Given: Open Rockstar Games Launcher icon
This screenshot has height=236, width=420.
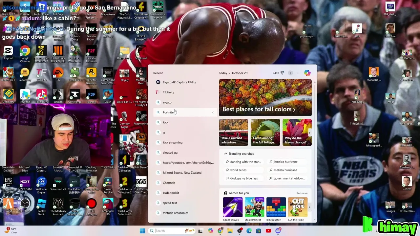Looking at the screenshot, I should coord(91,76).
